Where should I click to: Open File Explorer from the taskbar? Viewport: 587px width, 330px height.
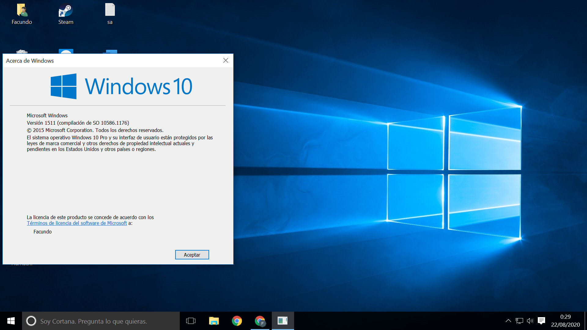(x=214, y=321)
